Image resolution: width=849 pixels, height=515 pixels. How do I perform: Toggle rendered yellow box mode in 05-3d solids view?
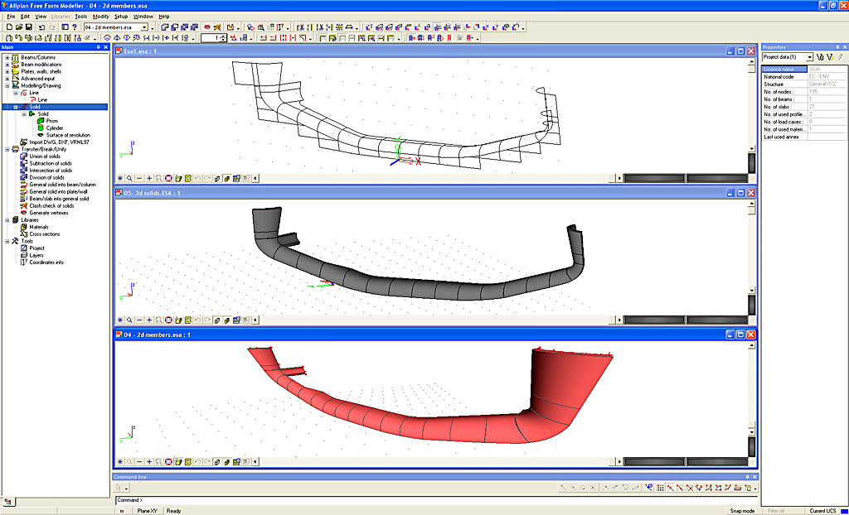[227, 320]
